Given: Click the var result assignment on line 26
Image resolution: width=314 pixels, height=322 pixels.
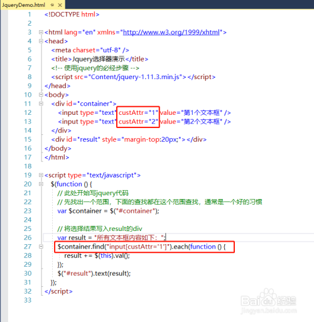Looking at the screenshot, I should pyautogui.click(x=112, y=238).
